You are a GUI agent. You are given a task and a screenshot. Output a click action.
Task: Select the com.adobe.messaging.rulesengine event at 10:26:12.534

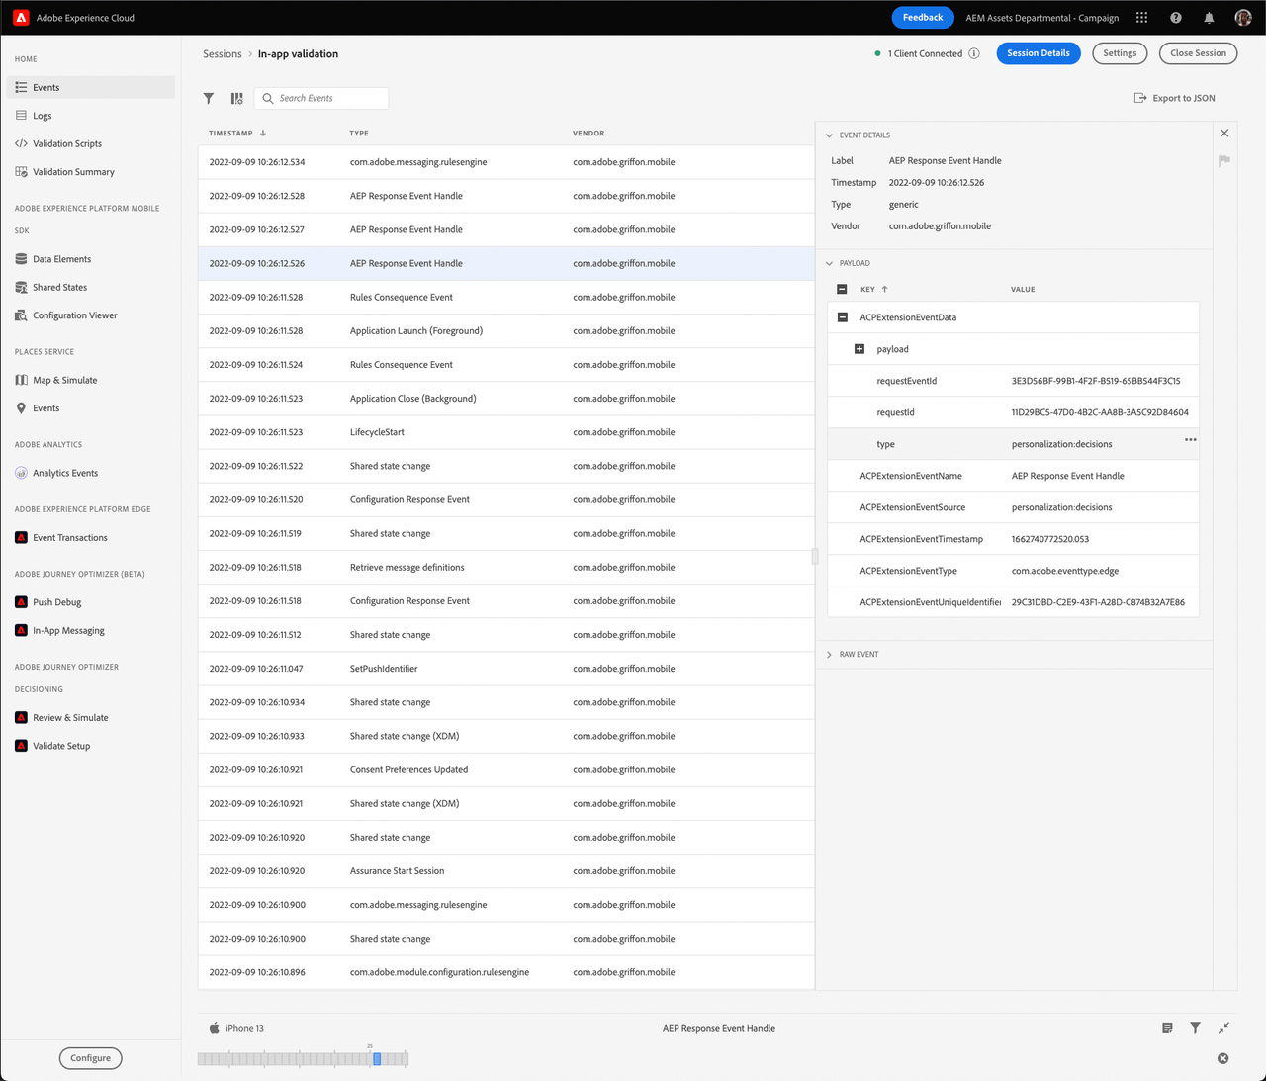point(506,162)
